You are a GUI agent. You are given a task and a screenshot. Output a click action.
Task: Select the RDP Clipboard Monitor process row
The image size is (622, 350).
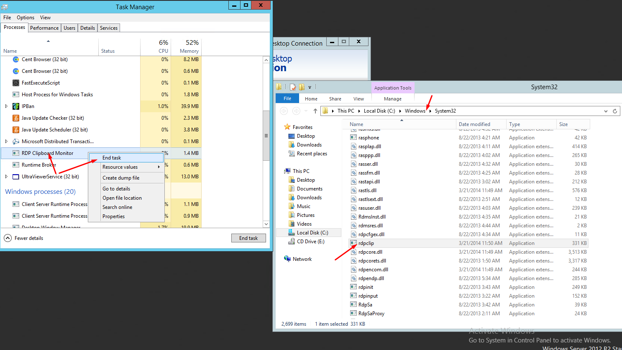pyautogui.click(x=101, y=153)
